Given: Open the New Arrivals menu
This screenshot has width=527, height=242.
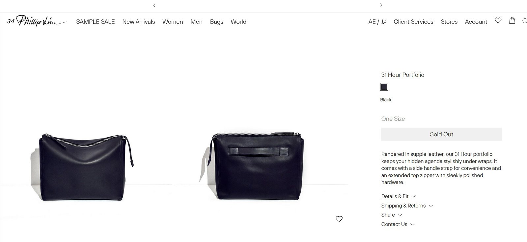Looking at the screenshot, I should pyautogui.click(x=139, y=22).
